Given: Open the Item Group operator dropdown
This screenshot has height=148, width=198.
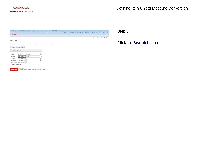Looking at the screenshot, I should (22, 60).
